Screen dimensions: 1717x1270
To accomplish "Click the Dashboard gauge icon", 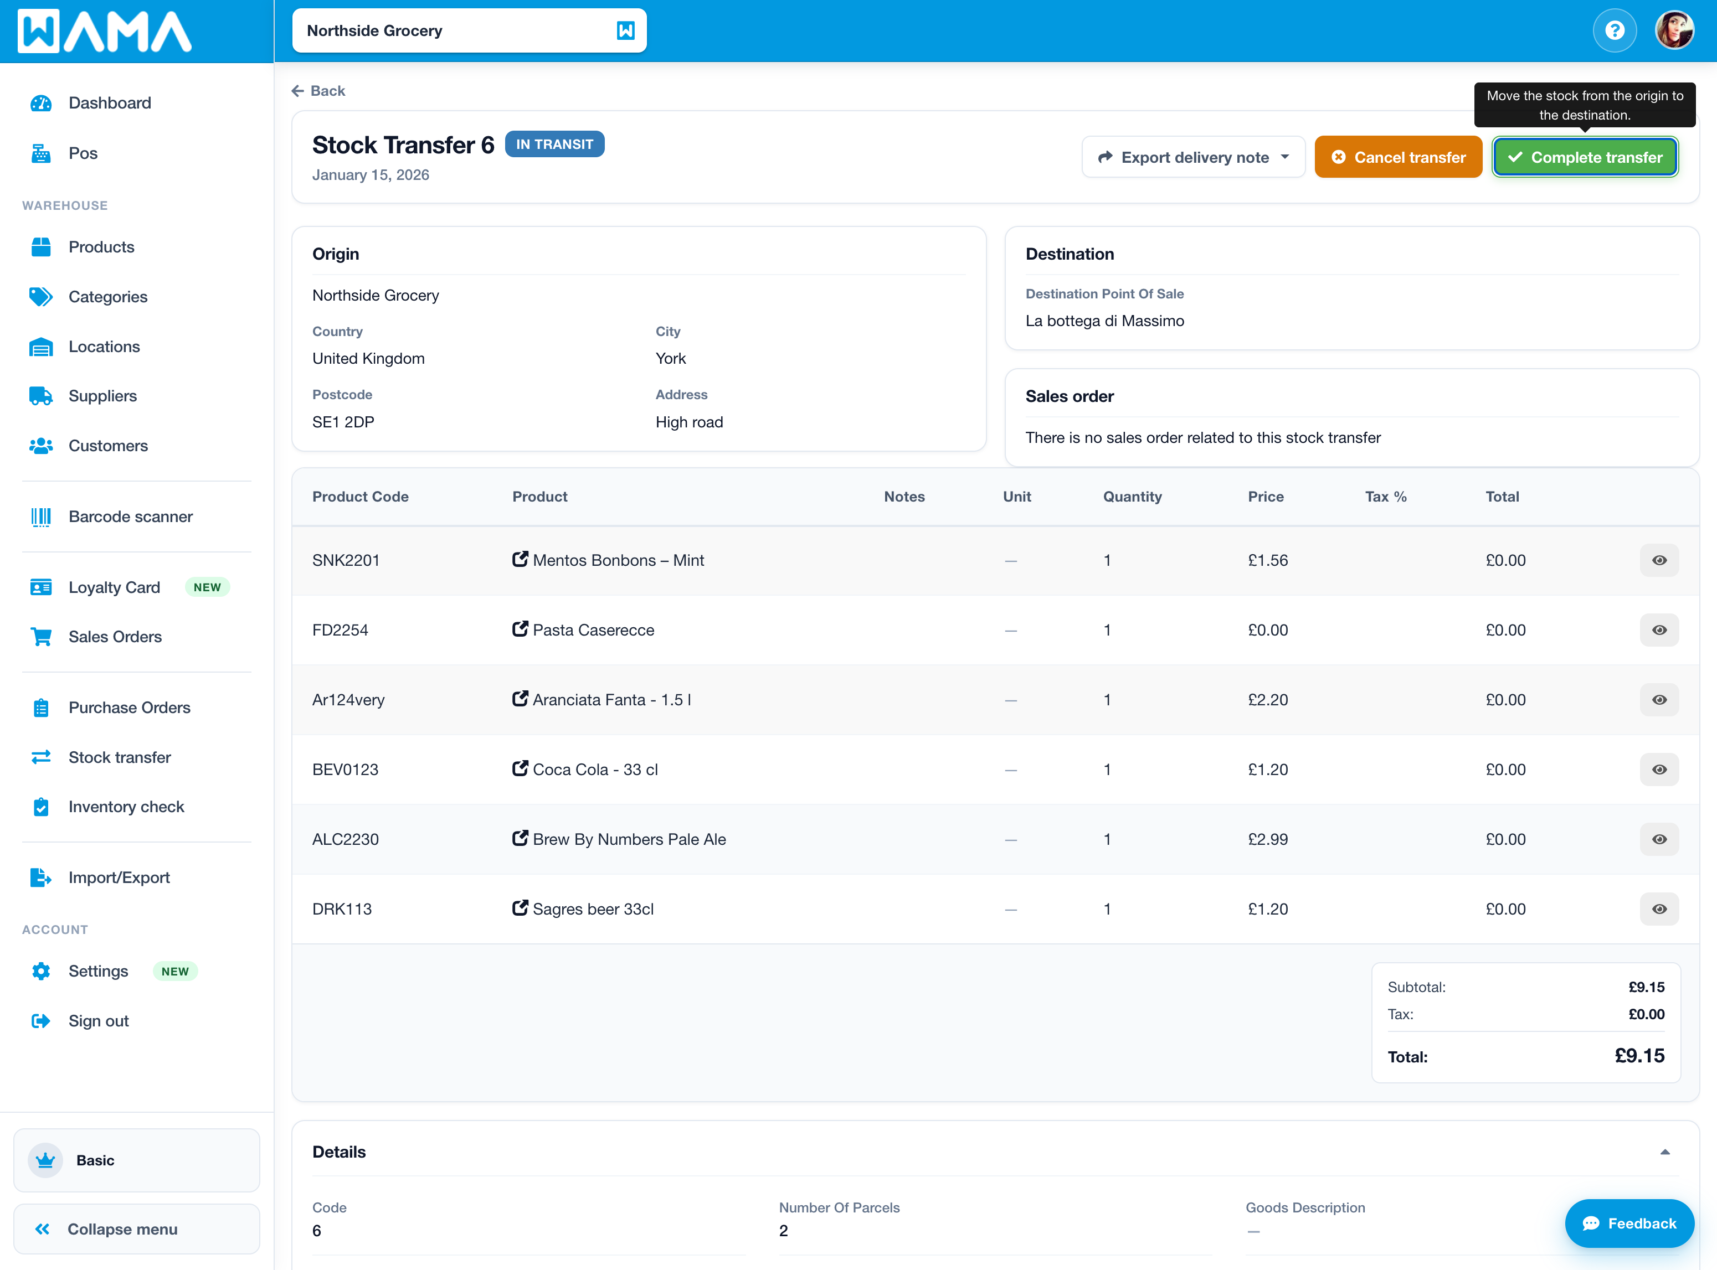I will pos(41,103).
